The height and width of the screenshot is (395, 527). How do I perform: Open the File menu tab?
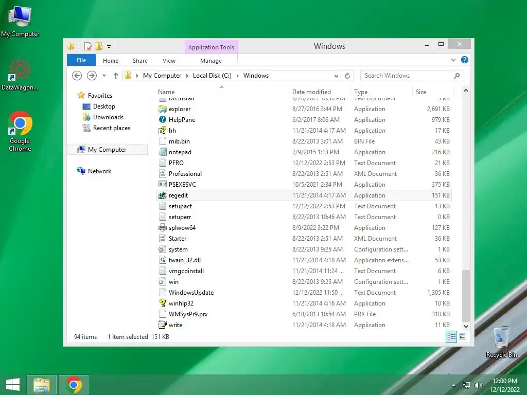(x=81, y=60)
